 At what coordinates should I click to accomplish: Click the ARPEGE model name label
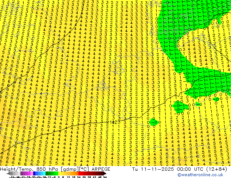point(101,169)
